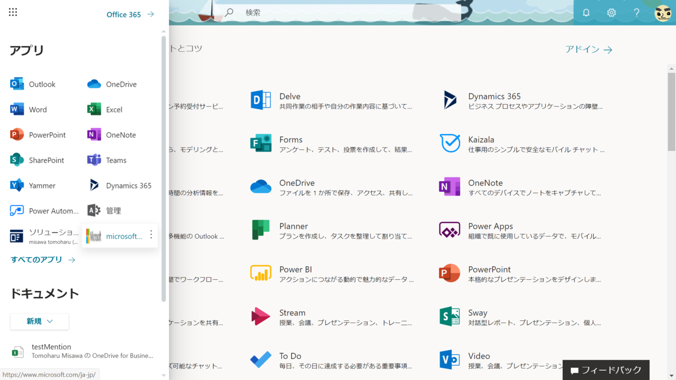Open Planner from the apps list
676x380 pixels.
[x=331, y=231]
